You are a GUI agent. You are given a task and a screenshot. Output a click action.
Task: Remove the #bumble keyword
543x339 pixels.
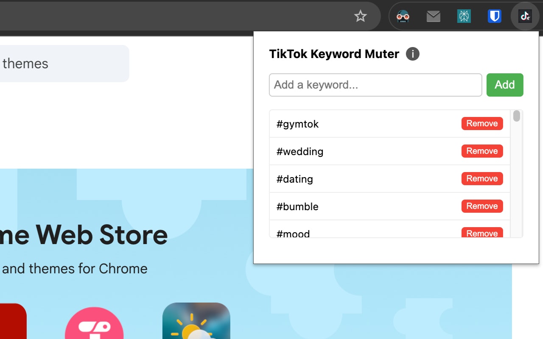pyautogui.click(x=482, y=206)
